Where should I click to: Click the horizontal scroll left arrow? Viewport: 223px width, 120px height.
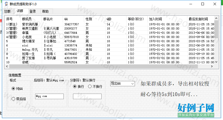[7, 66]
